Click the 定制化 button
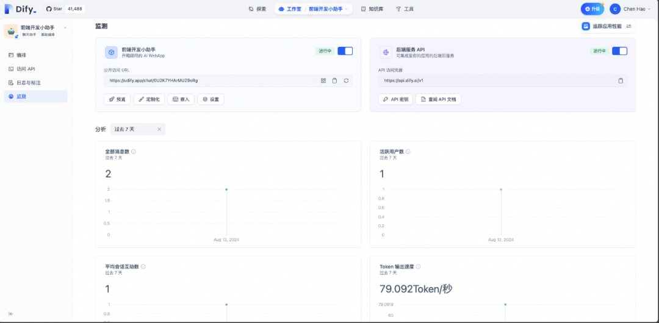The width and height of the screenshot is (659, 323). tap(149, 99)
